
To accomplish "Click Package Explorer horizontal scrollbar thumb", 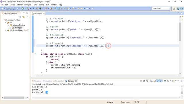I will tap(14, 98).
